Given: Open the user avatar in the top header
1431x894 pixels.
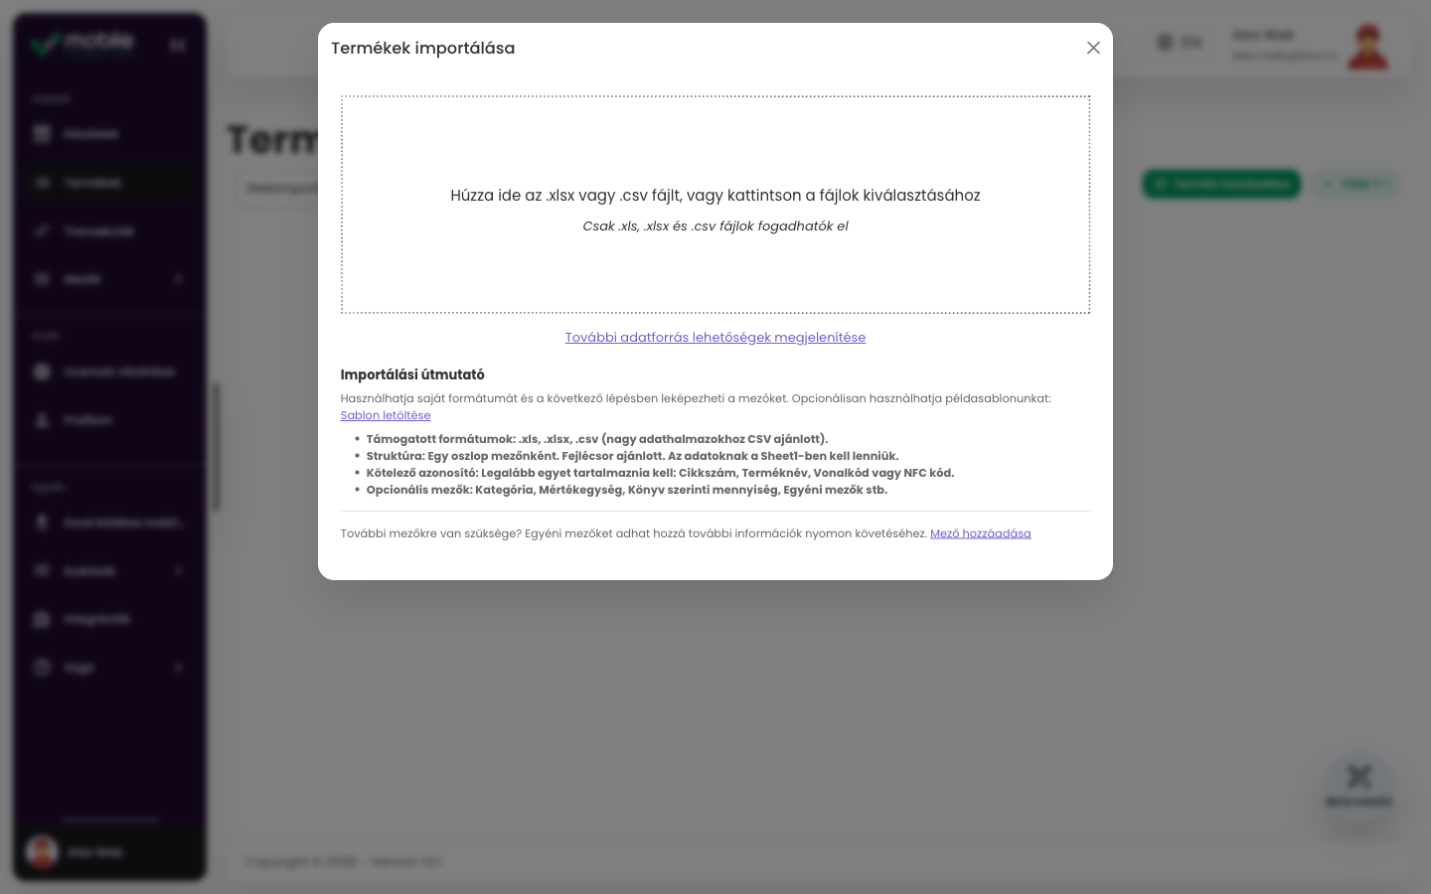Looking at the screenshot, I should tap(1368, 47).
